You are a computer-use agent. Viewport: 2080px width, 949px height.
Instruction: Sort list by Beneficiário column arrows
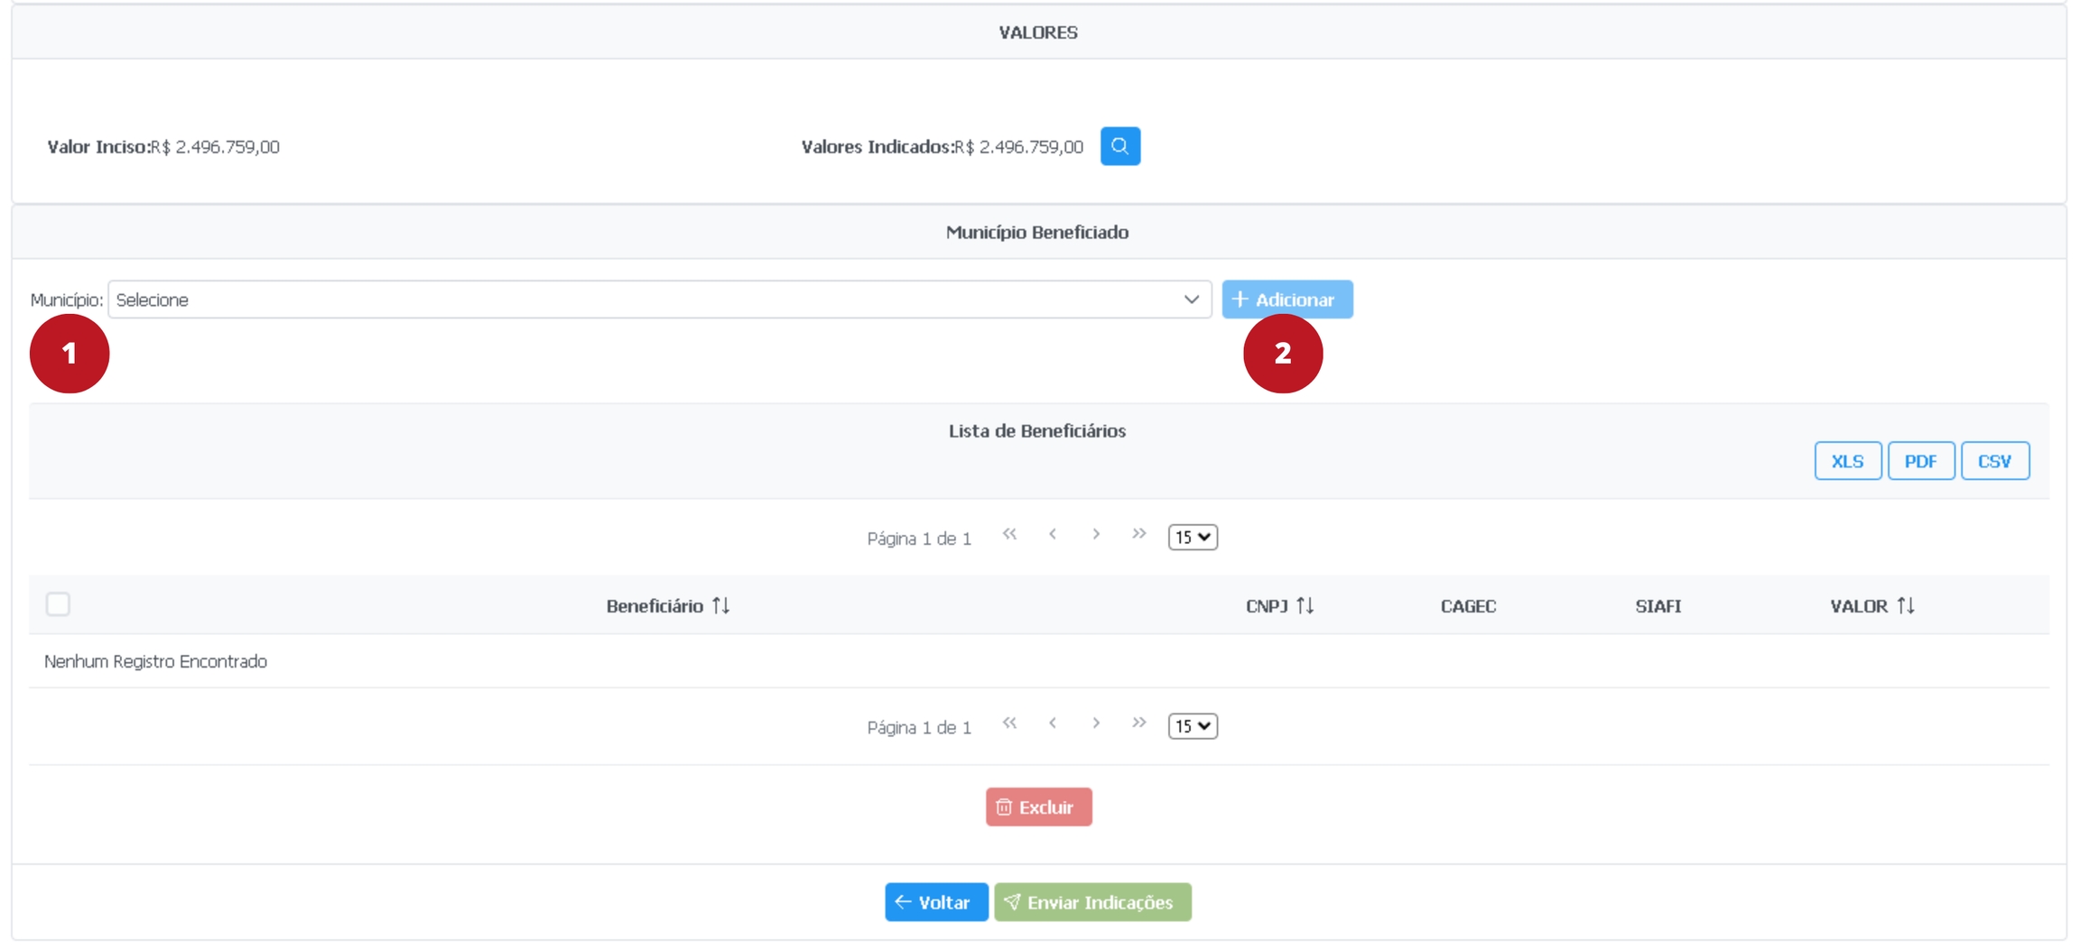point(720,605)
